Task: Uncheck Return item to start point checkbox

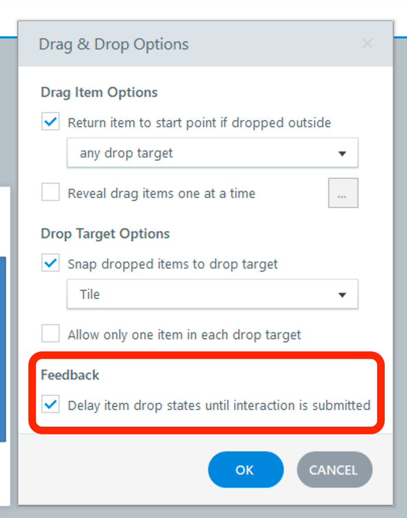Action: (51, 122)
